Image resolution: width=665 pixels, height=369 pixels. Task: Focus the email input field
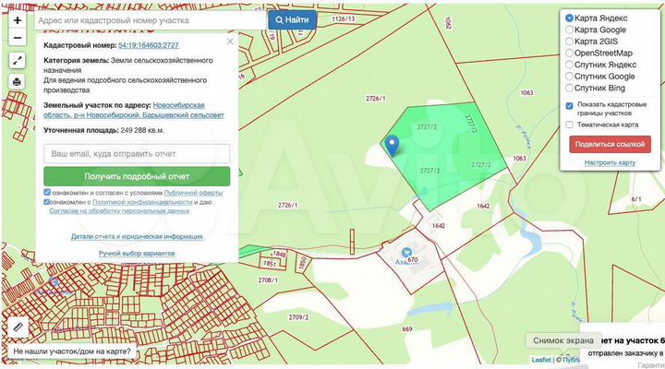[x=137, y=153]
